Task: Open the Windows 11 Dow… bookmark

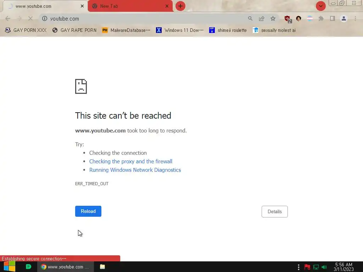Action: click(180, 30)
